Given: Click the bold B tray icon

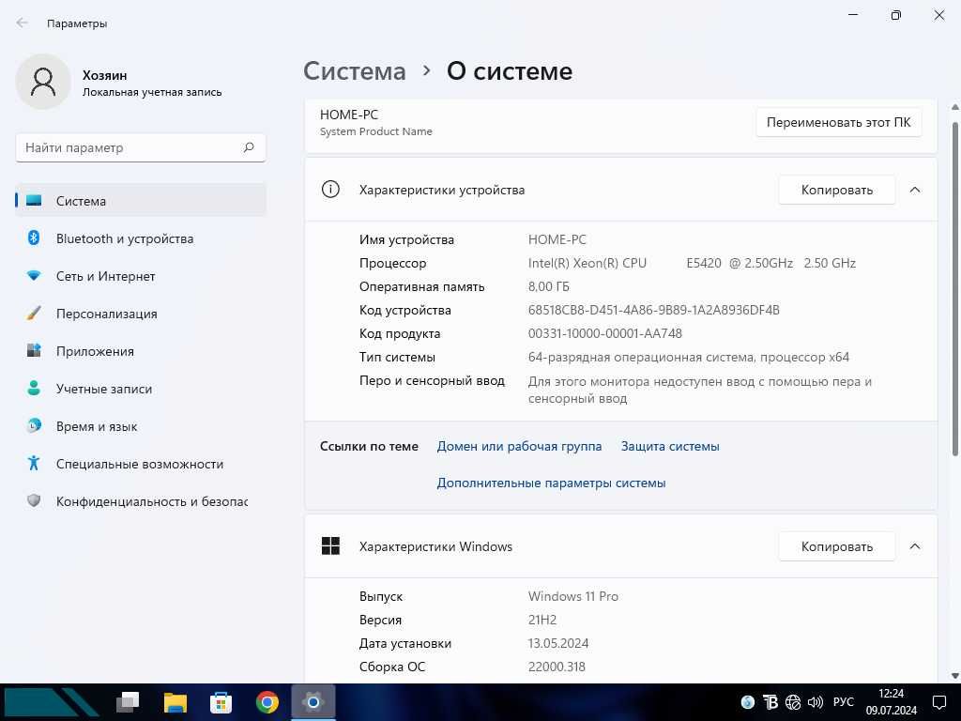Looking at the screenshot, I should pyautogui.click(x=770, y=702).
